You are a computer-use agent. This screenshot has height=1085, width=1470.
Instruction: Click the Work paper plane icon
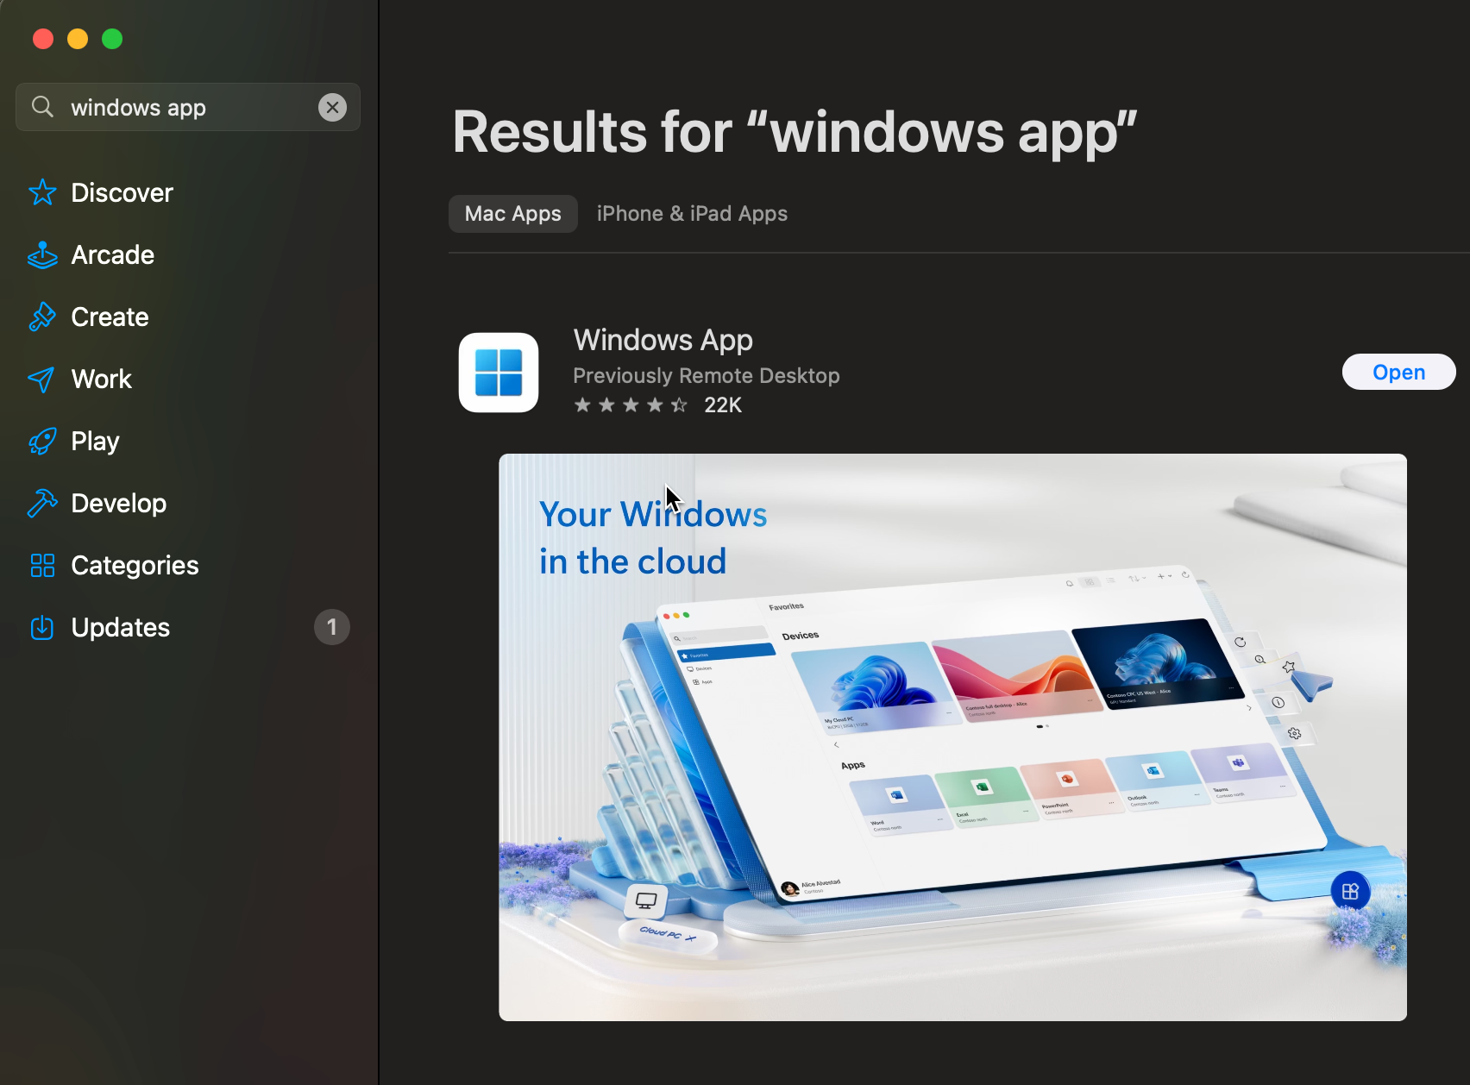41,379
